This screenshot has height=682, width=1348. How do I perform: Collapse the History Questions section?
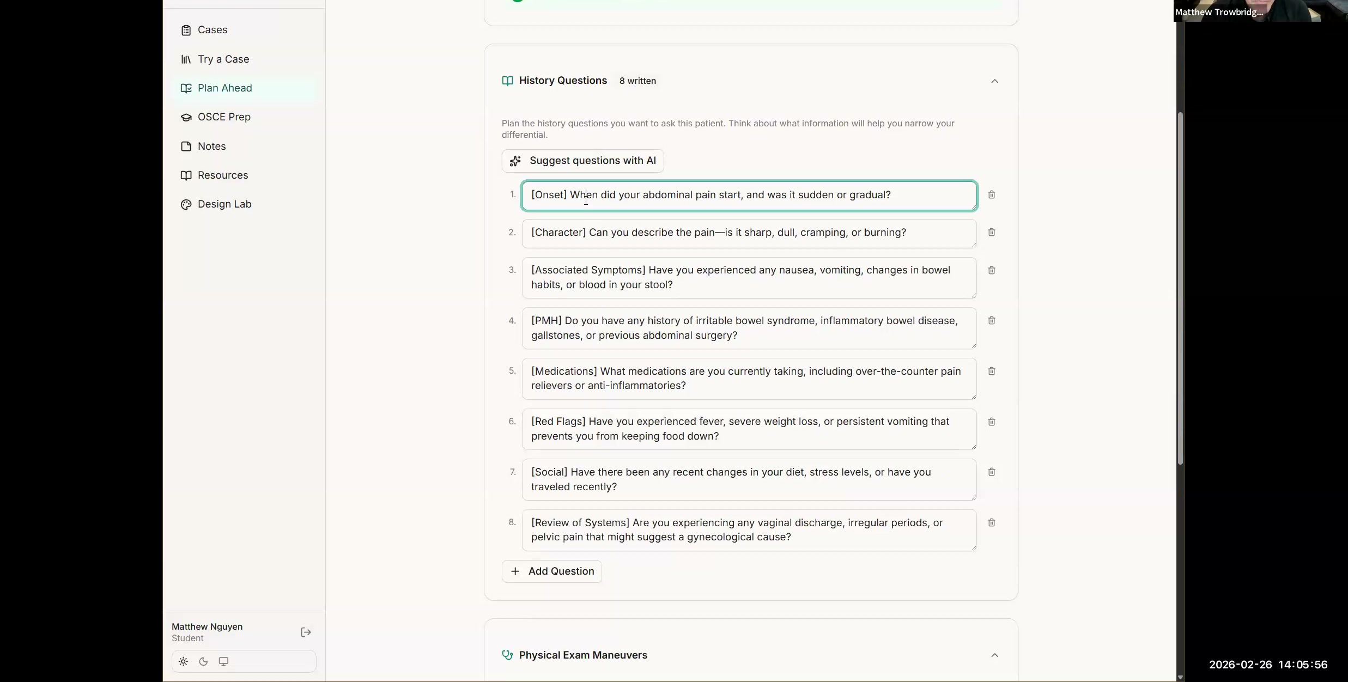click(x=994, y=81)
